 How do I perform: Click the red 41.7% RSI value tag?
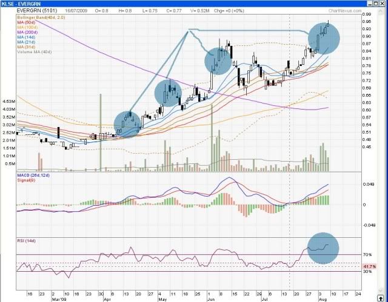click(370, 266)
